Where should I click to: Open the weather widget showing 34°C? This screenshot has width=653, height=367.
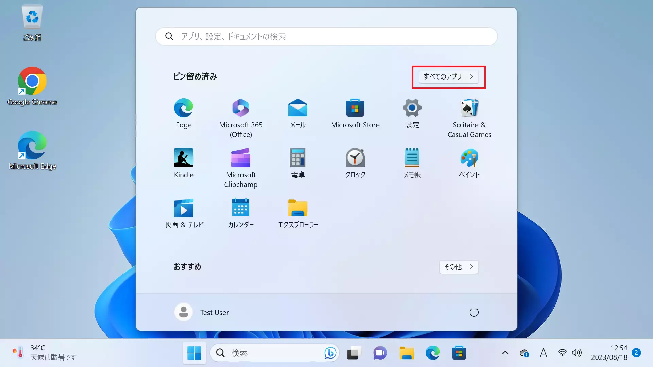(x=44, y=353)
